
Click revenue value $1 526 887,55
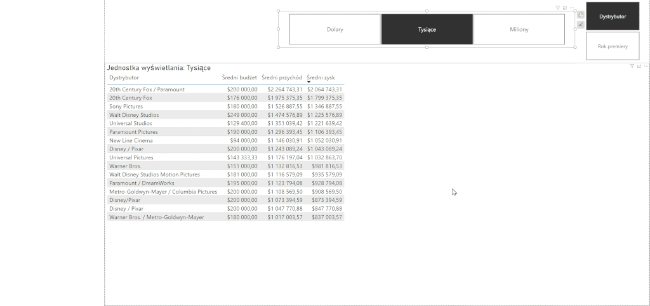point(285,107)
